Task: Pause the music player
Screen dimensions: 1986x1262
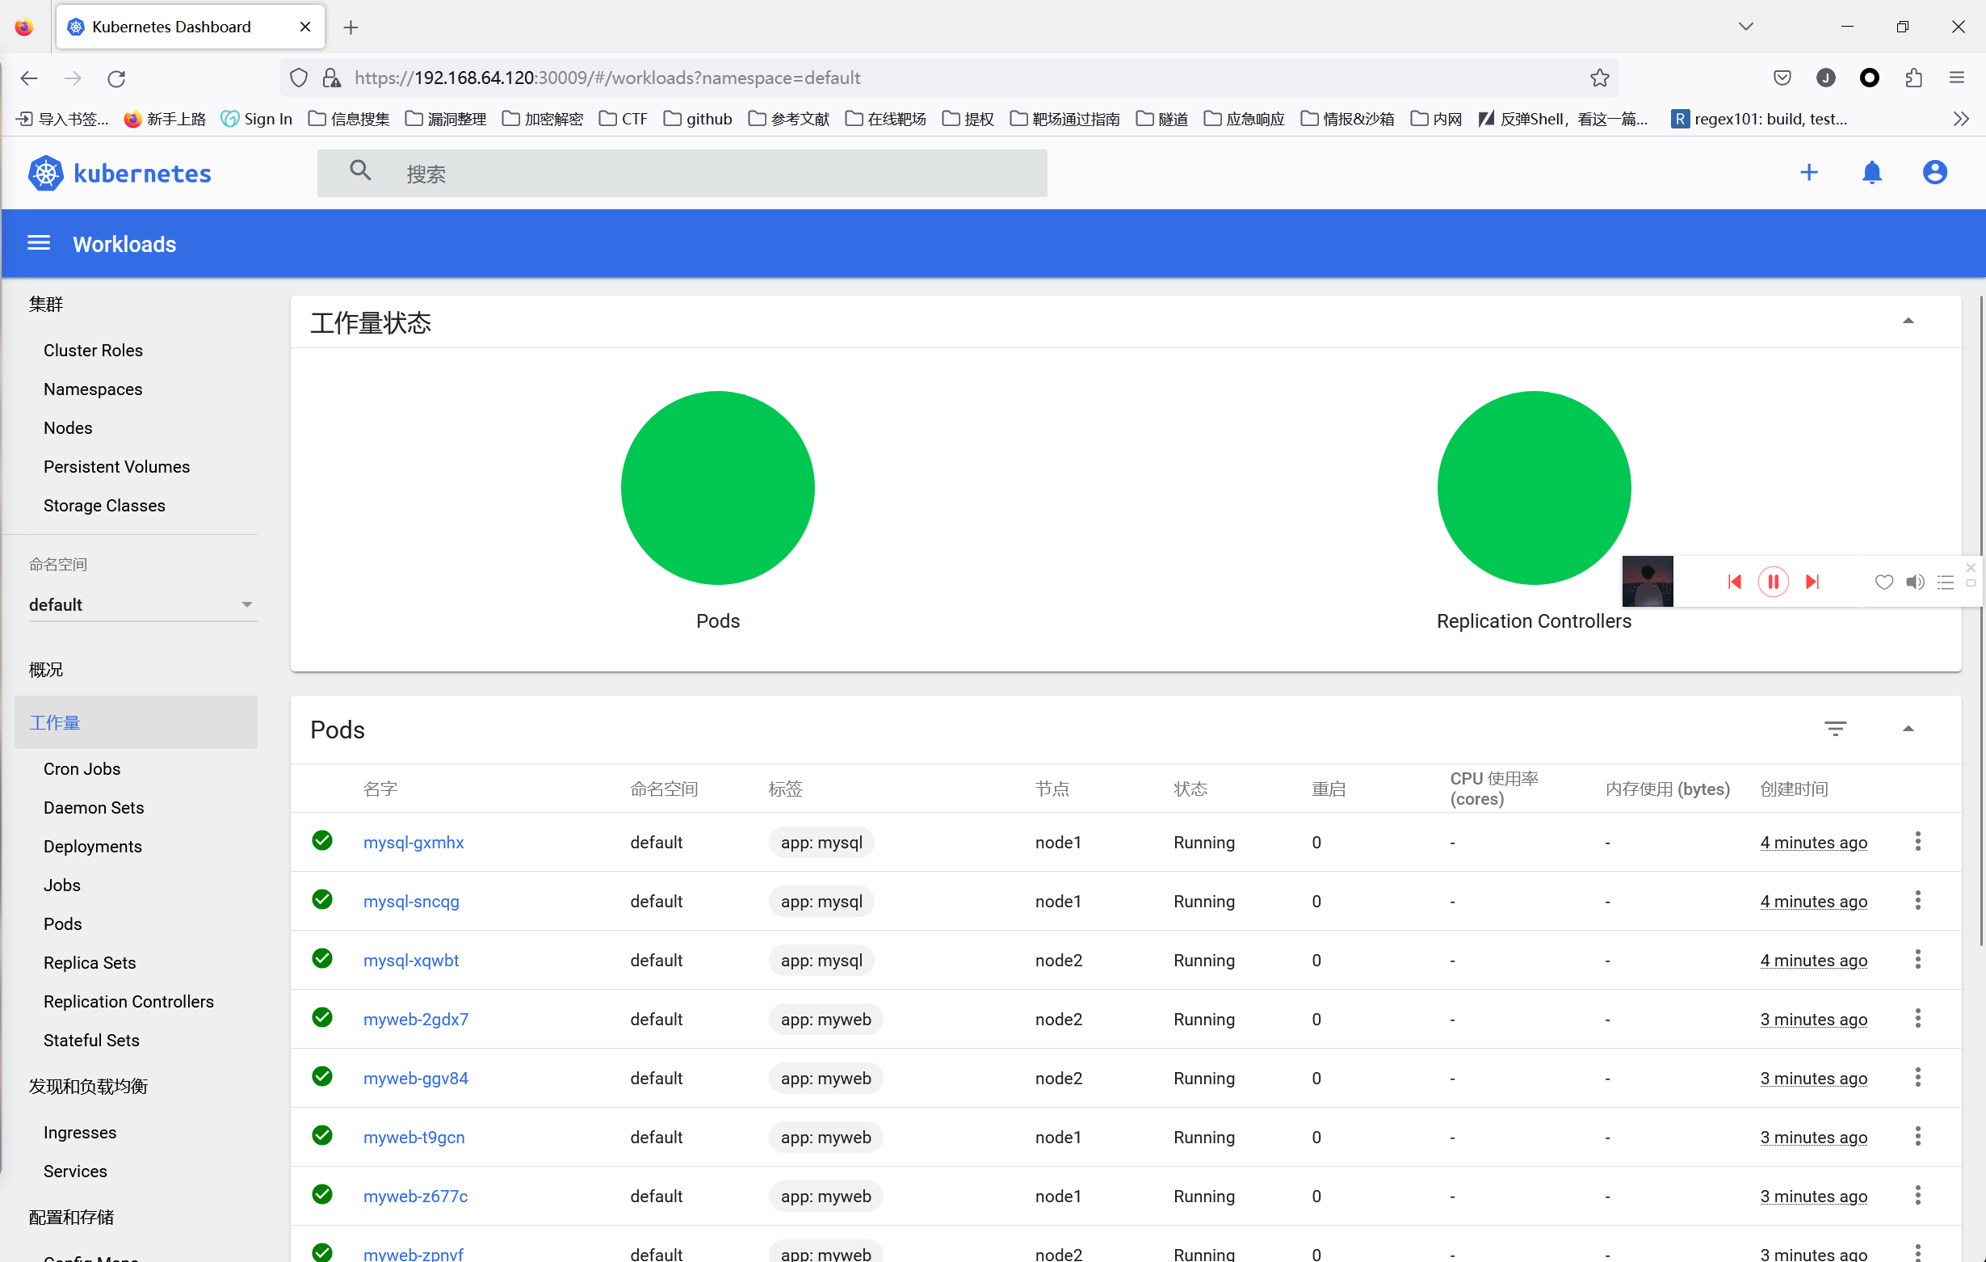Action: point(1774,582)
